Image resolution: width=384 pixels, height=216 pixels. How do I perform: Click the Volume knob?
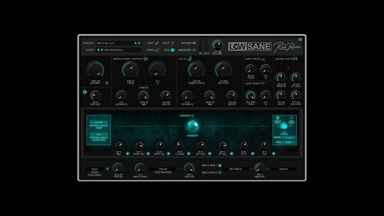[217, 45]
